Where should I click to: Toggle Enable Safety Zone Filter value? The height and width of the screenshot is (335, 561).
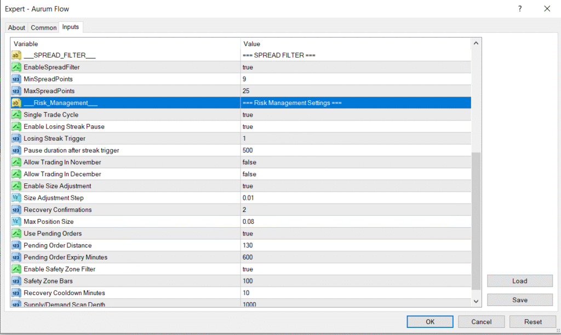coord(248,269)
